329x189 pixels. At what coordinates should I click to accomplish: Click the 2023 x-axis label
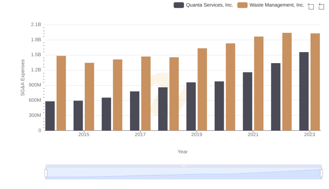click(x=310, y=134)
